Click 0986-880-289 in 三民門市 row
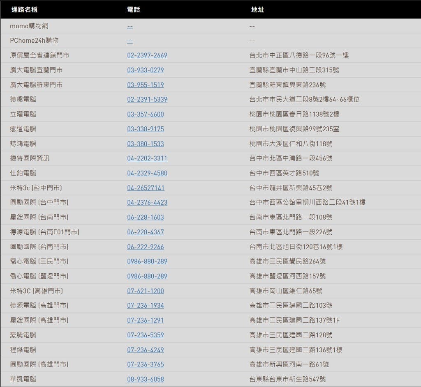The height and width of the screenshot is (387, 421). [147, 261]
